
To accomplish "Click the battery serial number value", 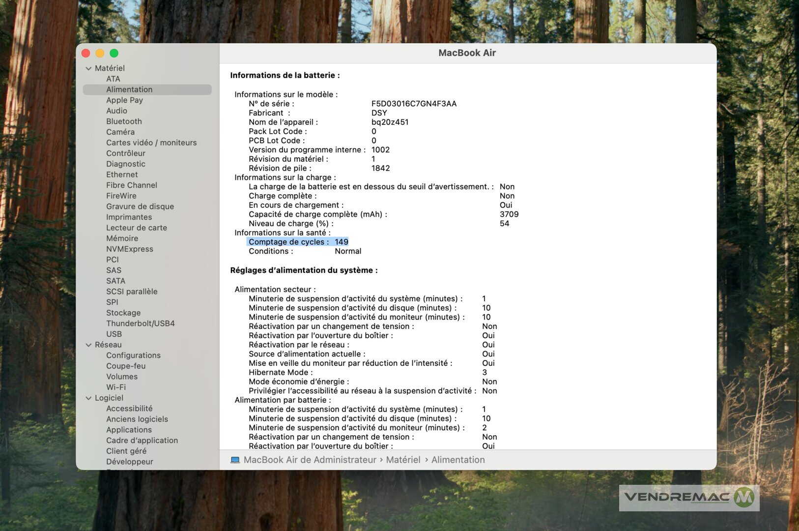I will (414, 104).
